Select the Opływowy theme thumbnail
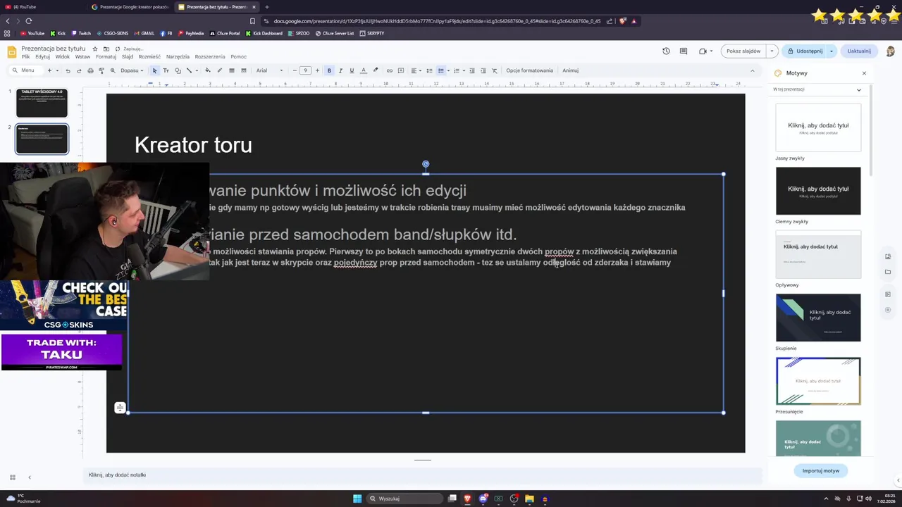This screenshot has width=902, height=507. point(818,254)
